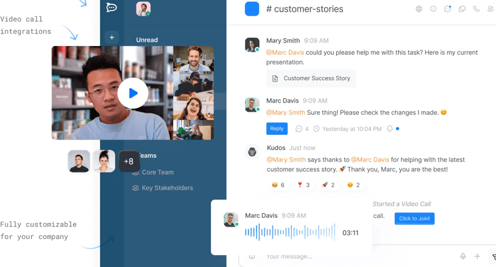View channel members icon
The height and width of the screenshot is (267, 496).
490,9
